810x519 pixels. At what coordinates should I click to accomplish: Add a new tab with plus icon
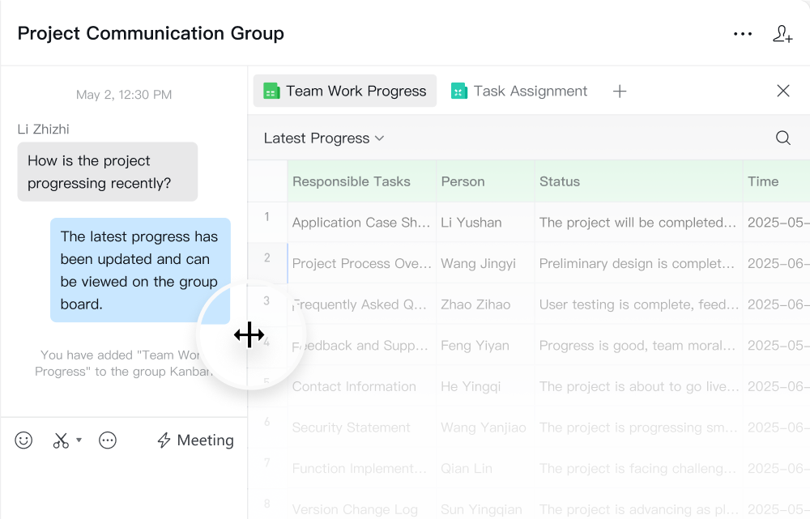point(620,91)
